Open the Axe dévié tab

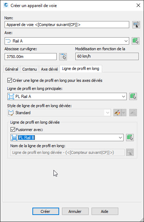pos(49,69)
